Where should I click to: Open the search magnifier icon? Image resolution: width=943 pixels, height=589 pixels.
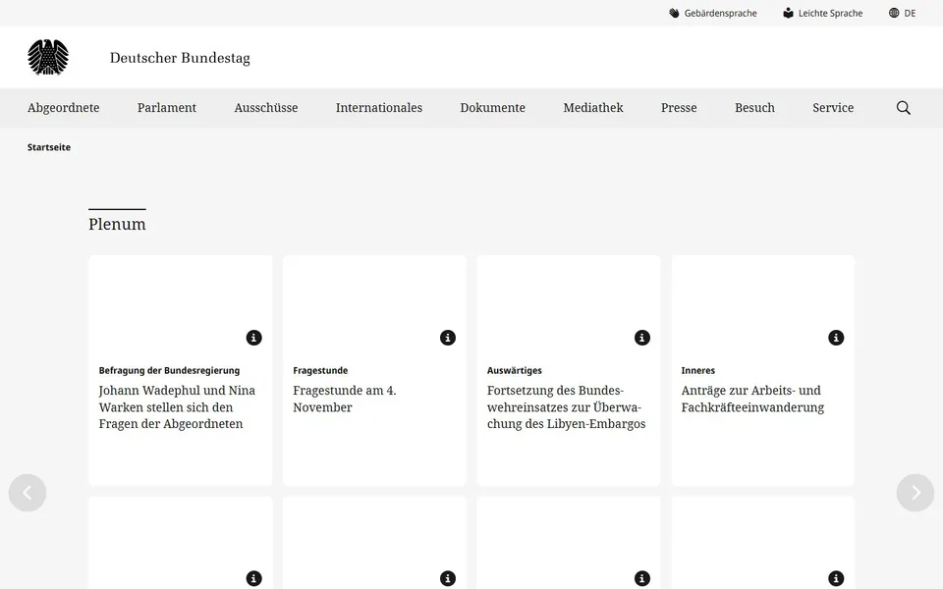(904, 108)
